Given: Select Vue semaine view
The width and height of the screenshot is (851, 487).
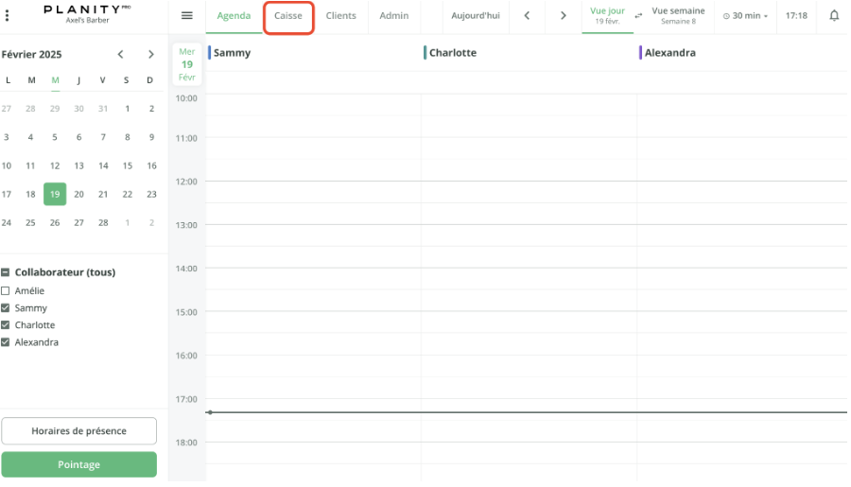Looking at the screenshot, I should point(678,16).
